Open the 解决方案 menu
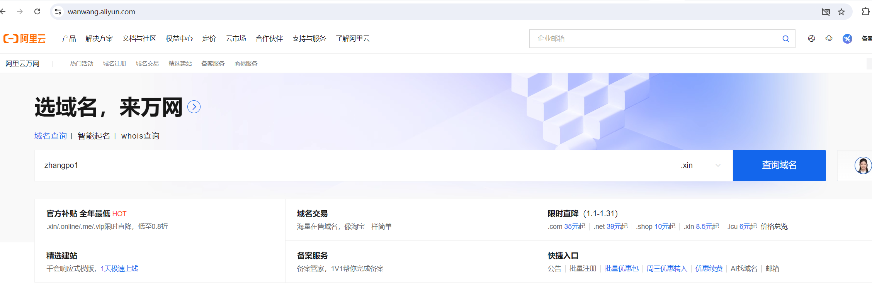This screenshot has height=303, width=872. pyautogui.click(x=99, y=39)
